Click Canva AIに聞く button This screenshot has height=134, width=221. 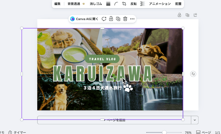(84, 19)
